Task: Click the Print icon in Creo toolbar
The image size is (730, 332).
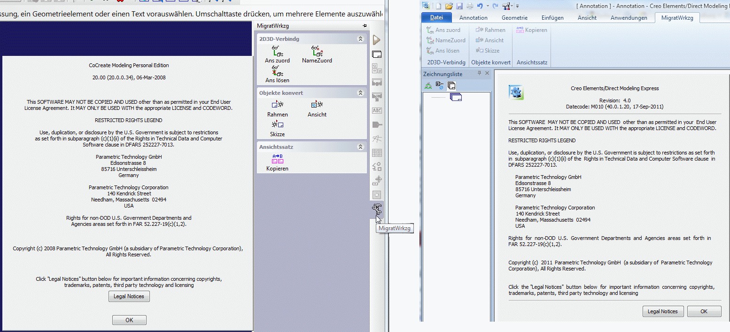Action: [x=469, y=6]
